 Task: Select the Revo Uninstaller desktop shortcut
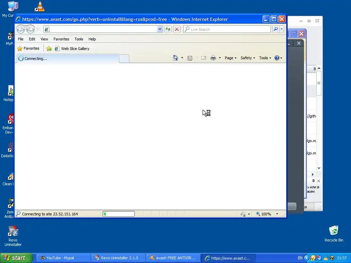tap(13, 236)
